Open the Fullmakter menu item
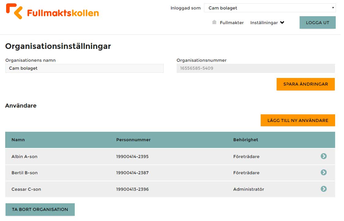The width and height of the screenshot is (344, 221). (x=232, y=22)
